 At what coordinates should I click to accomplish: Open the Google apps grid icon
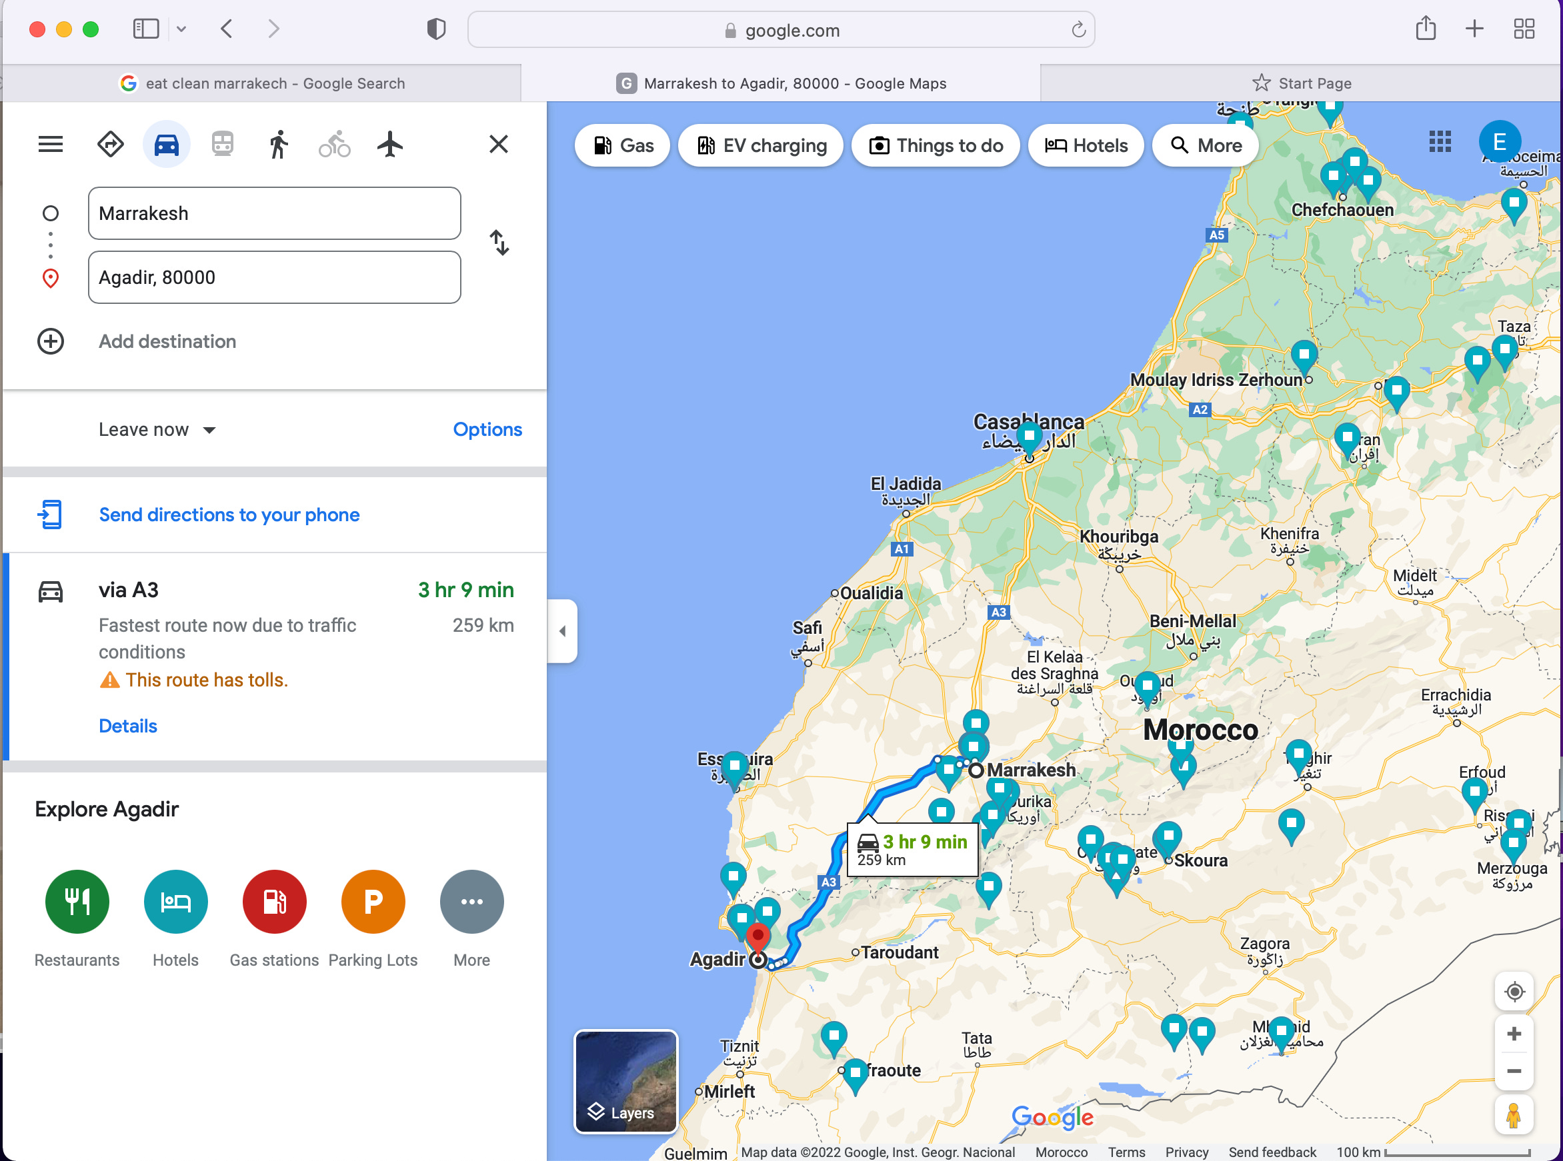coord(1439,142)
